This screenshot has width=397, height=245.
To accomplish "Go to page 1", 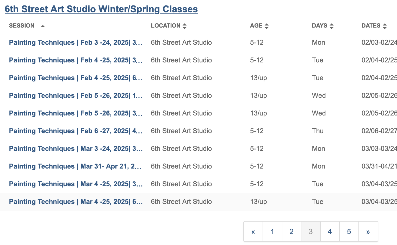I will pyautogui.click(x=272, y=231).
